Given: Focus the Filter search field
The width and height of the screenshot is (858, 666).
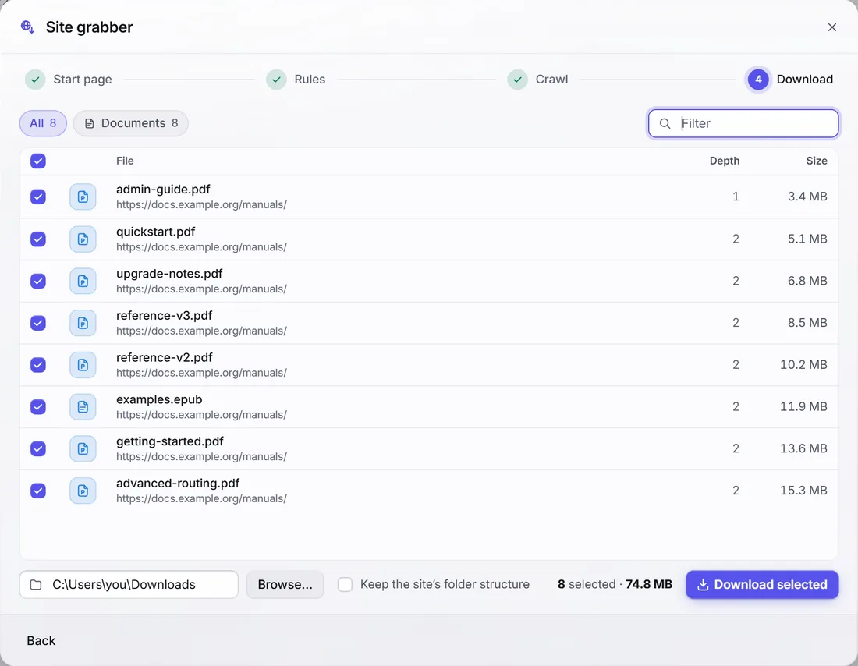Looking at the screenshot, I should point(743,124).
